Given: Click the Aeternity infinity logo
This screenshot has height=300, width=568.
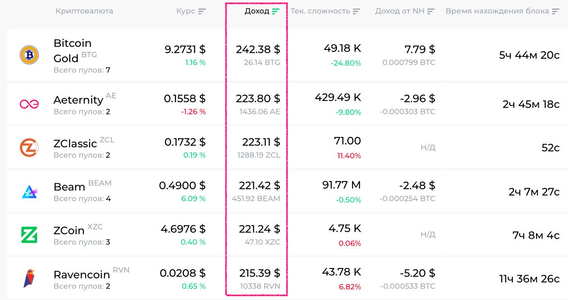Looking at the screenshot, I should 29,104.
